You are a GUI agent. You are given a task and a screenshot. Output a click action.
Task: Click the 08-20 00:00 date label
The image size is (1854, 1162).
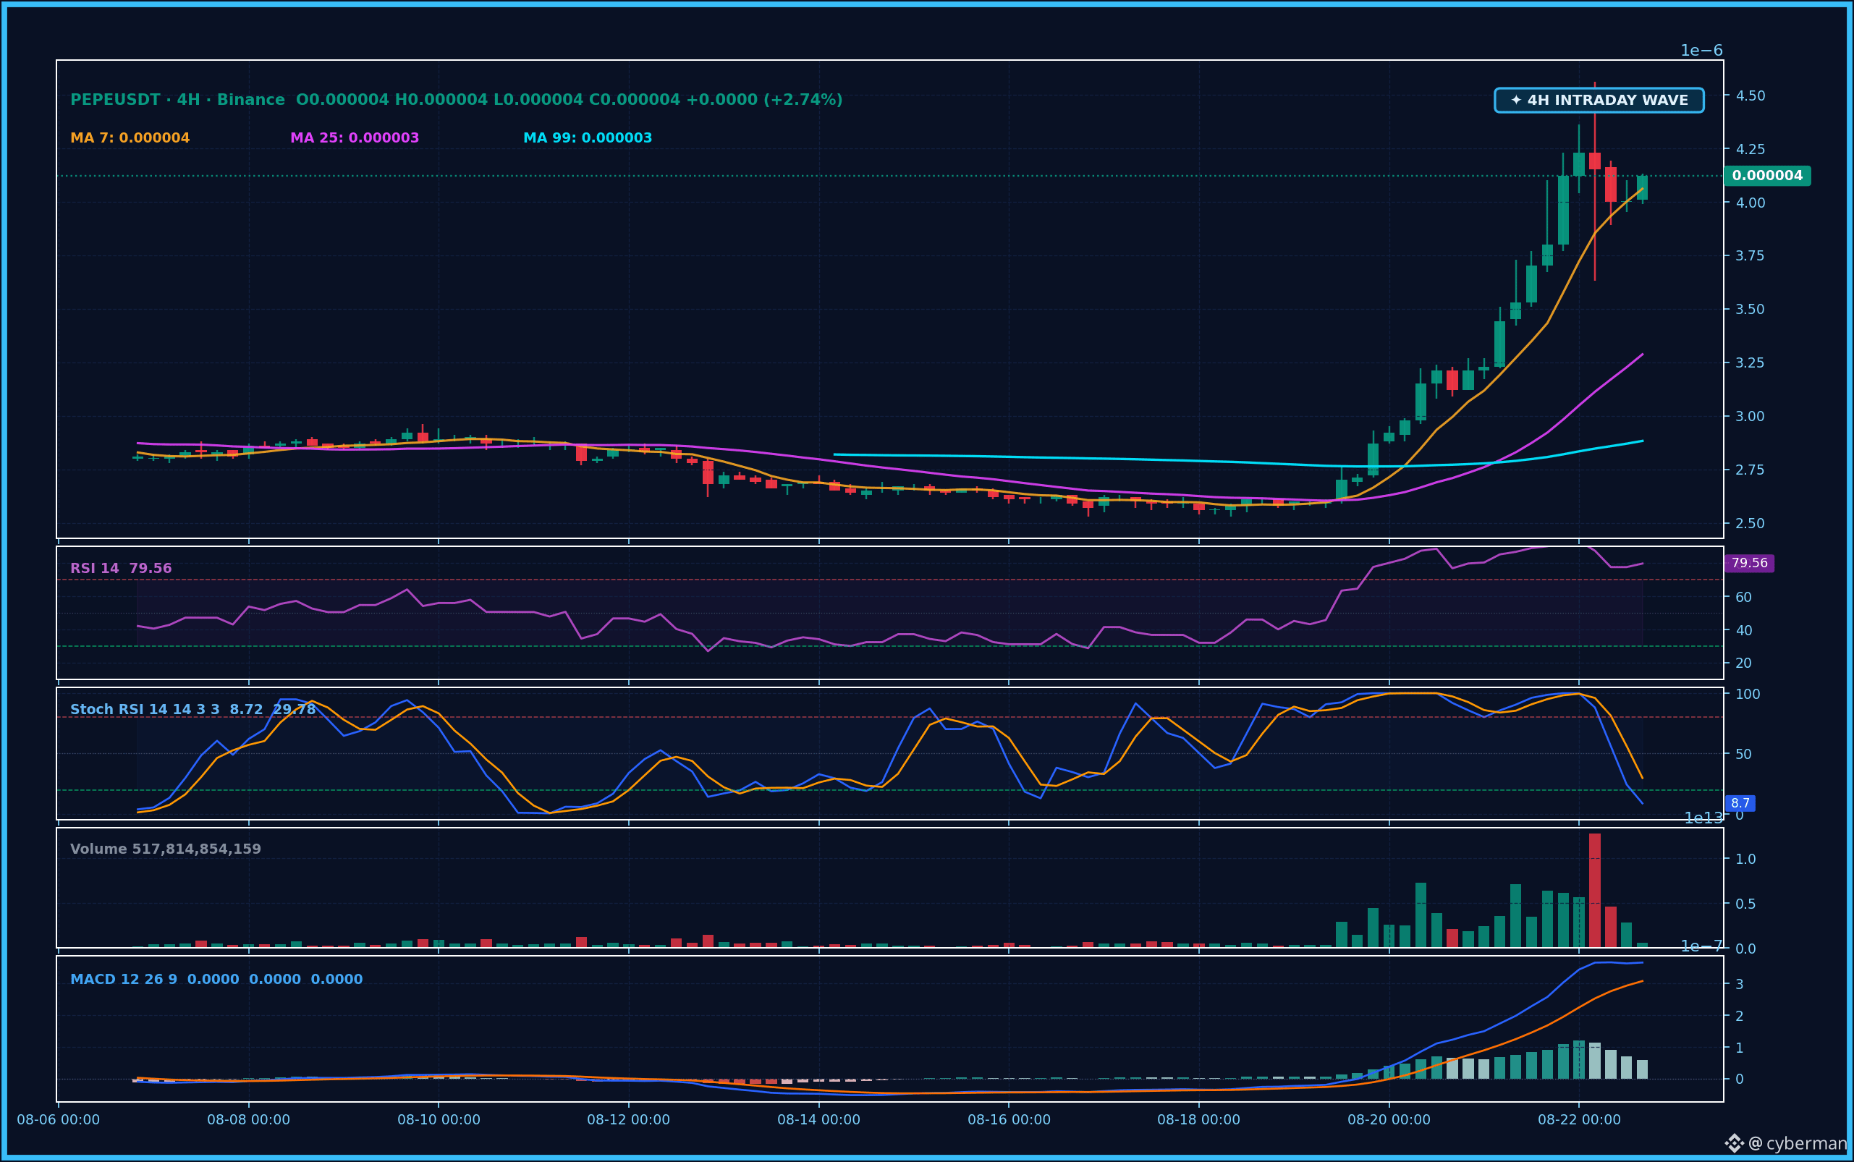click(1389, 1120)
